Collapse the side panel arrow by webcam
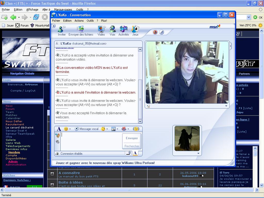 231,46
